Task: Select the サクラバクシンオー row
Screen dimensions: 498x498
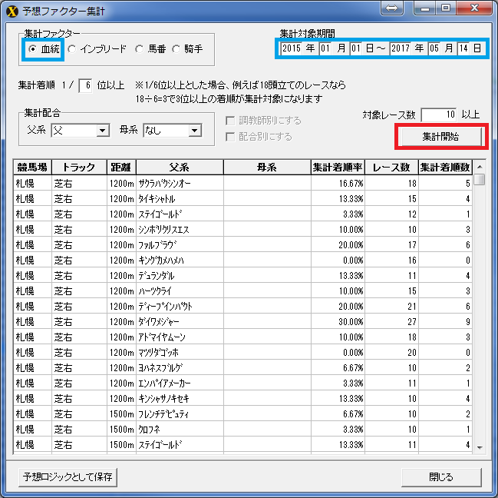Action: point(242,183)
